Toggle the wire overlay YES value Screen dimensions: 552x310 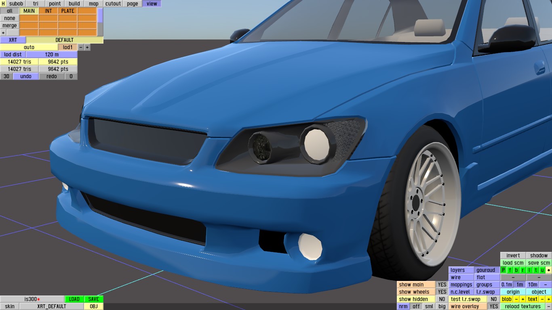point(494,306)
